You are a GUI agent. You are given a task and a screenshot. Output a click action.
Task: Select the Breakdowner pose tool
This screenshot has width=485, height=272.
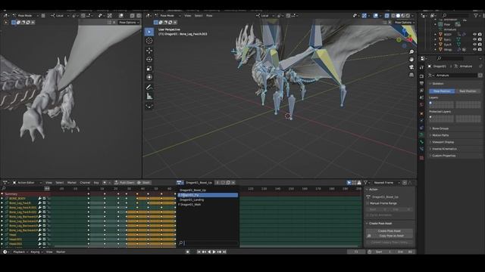(x=149, y=106)
